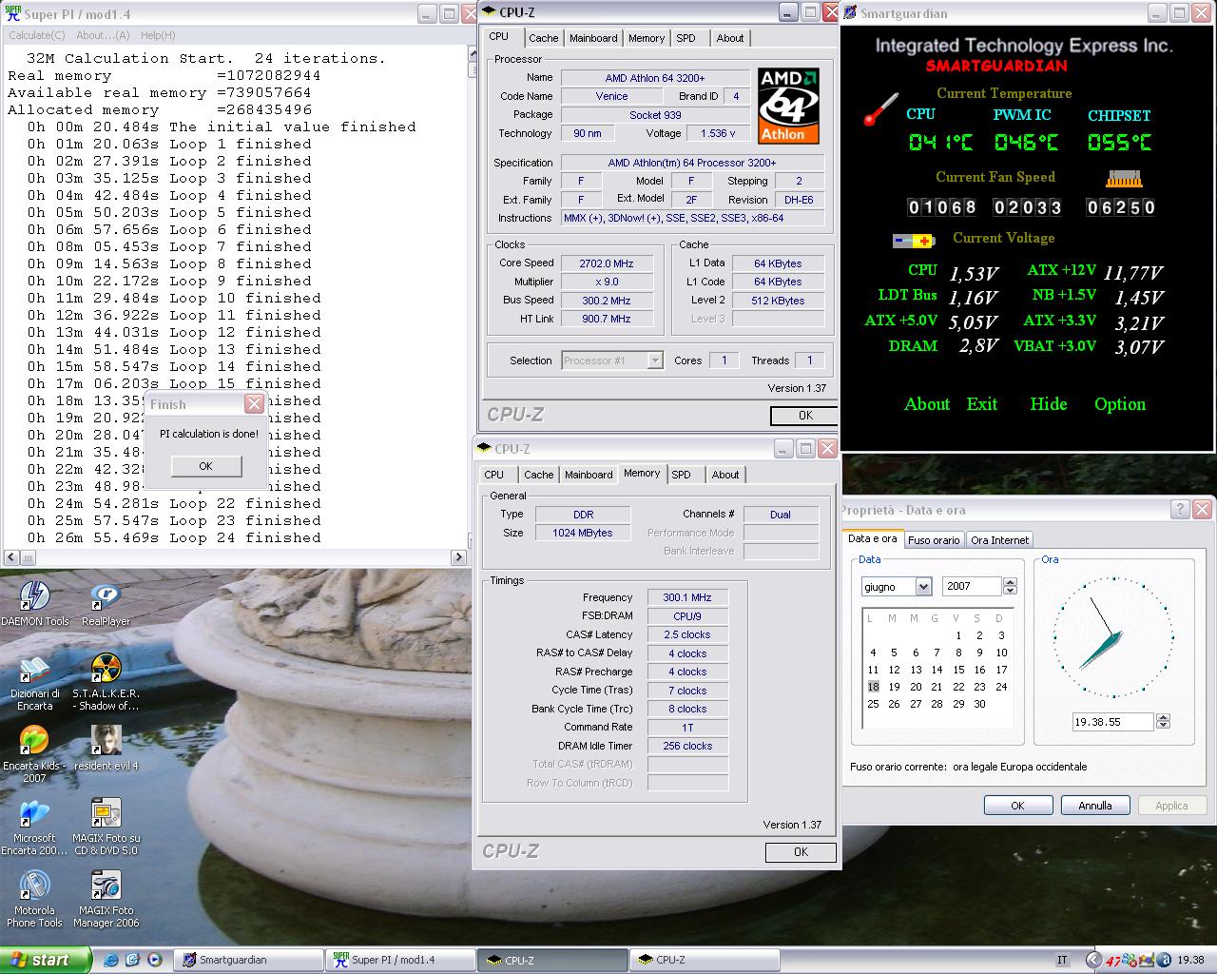Open DAEMON Tools desktop icon
The height and width of the screenshot is (974, 1217).
coord(34,603)
